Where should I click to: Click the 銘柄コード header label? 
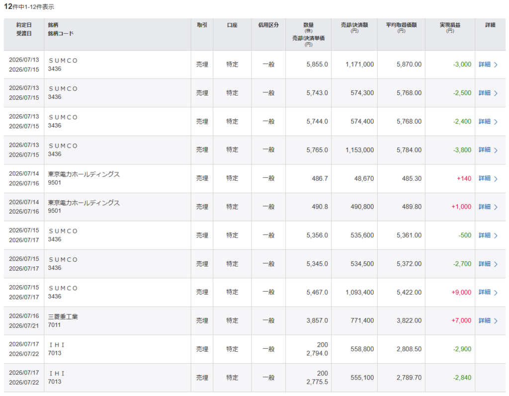[61, 33]
